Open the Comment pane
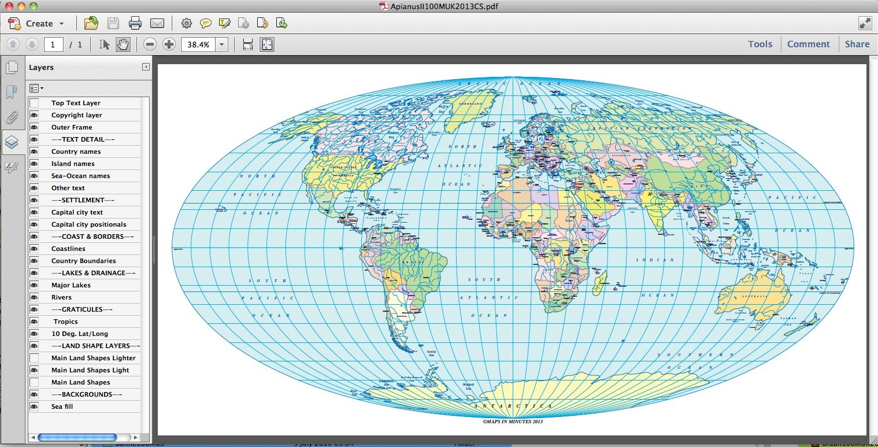This screenshot has width=878, height=447. pyautogui.click(x=808, y=44)
